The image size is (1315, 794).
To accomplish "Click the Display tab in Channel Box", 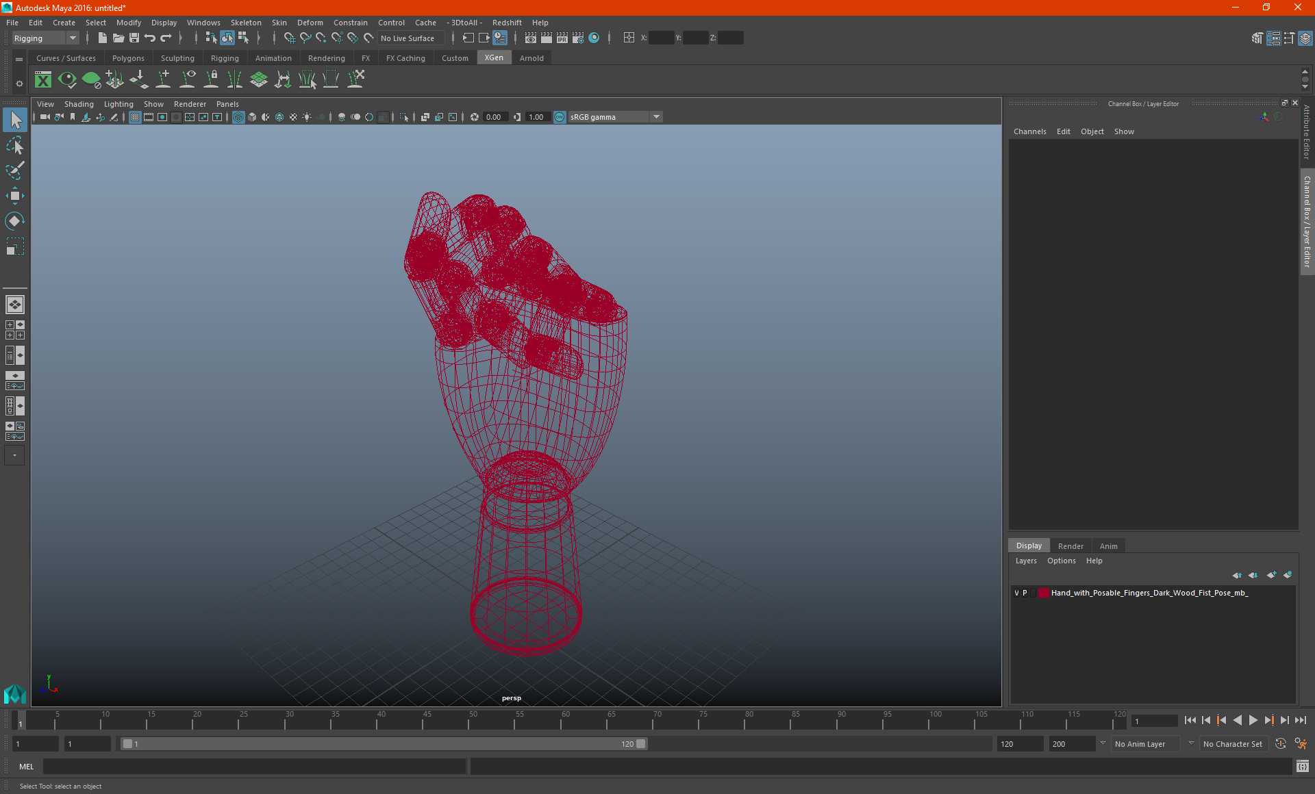I will pyautogui.click(x=1029, y=546).
